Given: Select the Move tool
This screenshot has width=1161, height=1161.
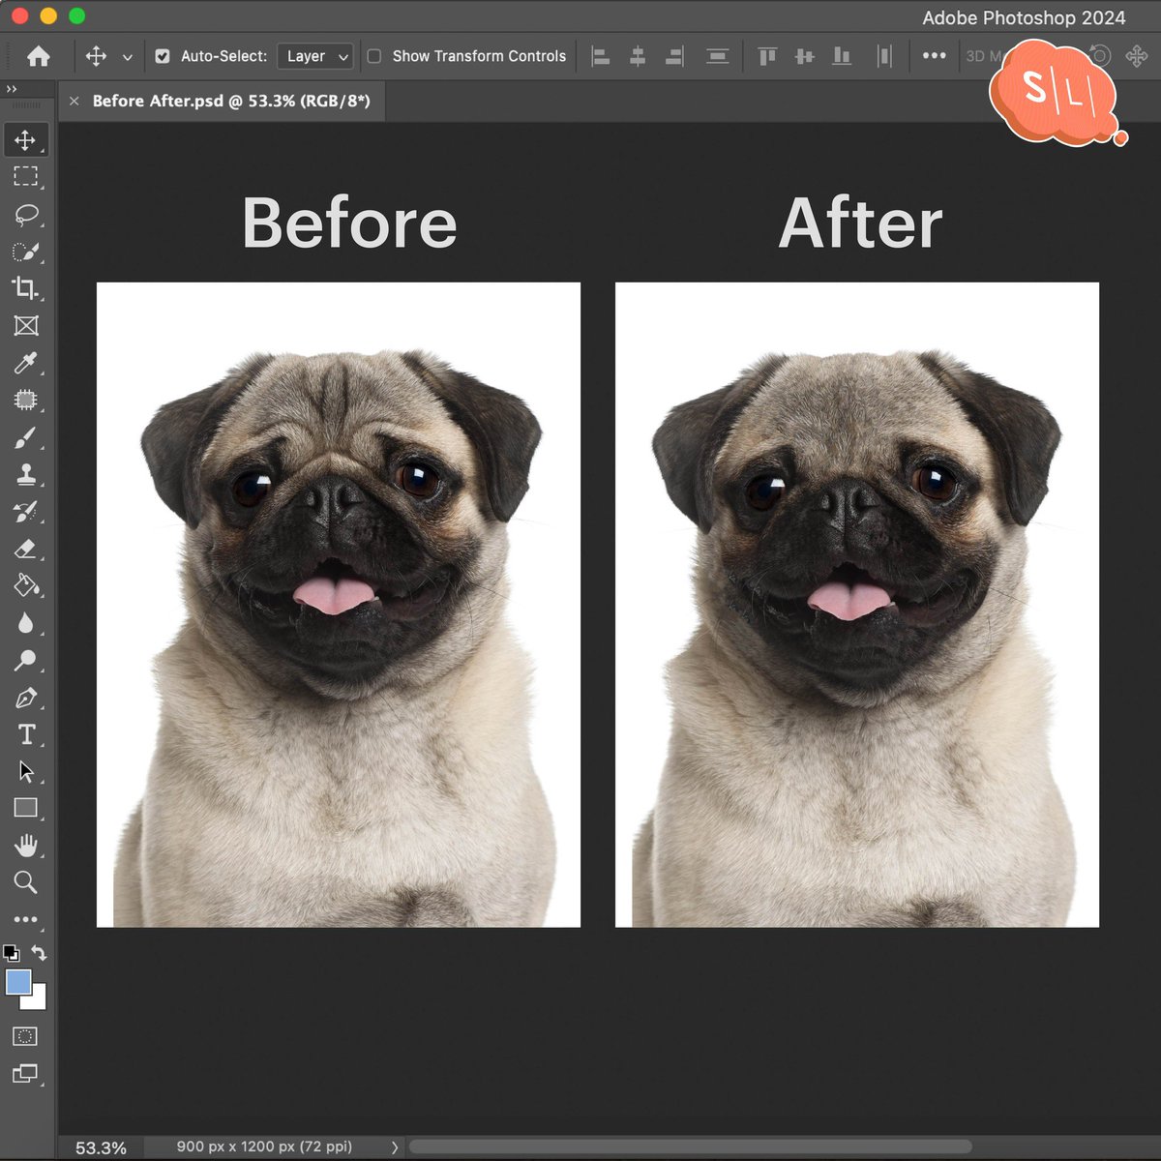Looking at the screenshot, I should [27, 140].
